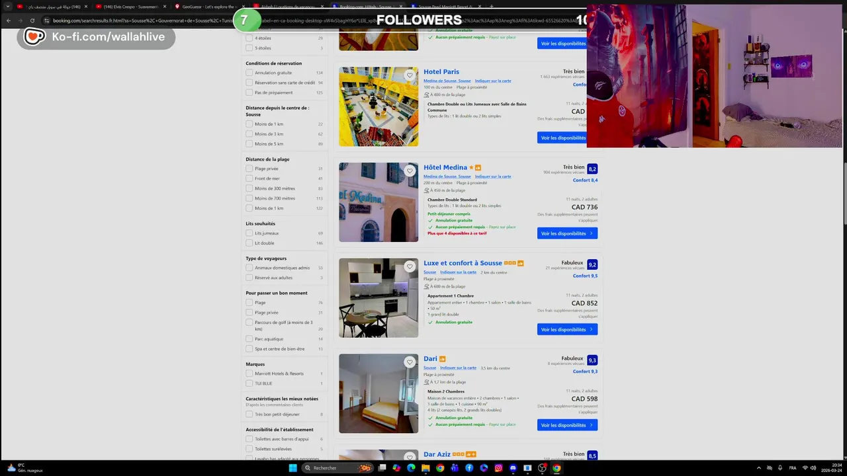Screen dimensions: 847x476
Task: Switch to the Elvis Crespo YouTube tab
Action: [x=130, y=7]
